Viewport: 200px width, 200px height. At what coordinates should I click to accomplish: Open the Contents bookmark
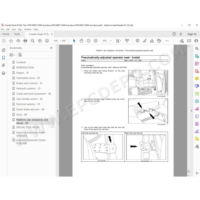click(21, 62)
